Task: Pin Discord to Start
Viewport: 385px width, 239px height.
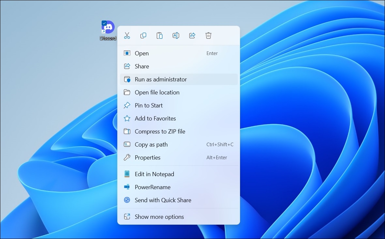Action: click(148, 105)
